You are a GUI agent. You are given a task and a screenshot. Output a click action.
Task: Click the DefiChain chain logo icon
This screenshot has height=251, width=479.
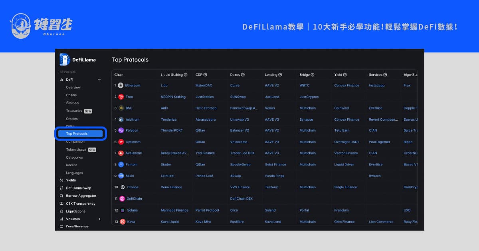[122, 199]
